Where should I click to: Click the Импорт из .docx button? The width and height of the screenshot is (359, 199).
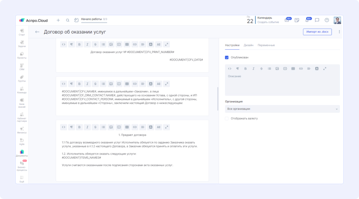click(317, 32)
